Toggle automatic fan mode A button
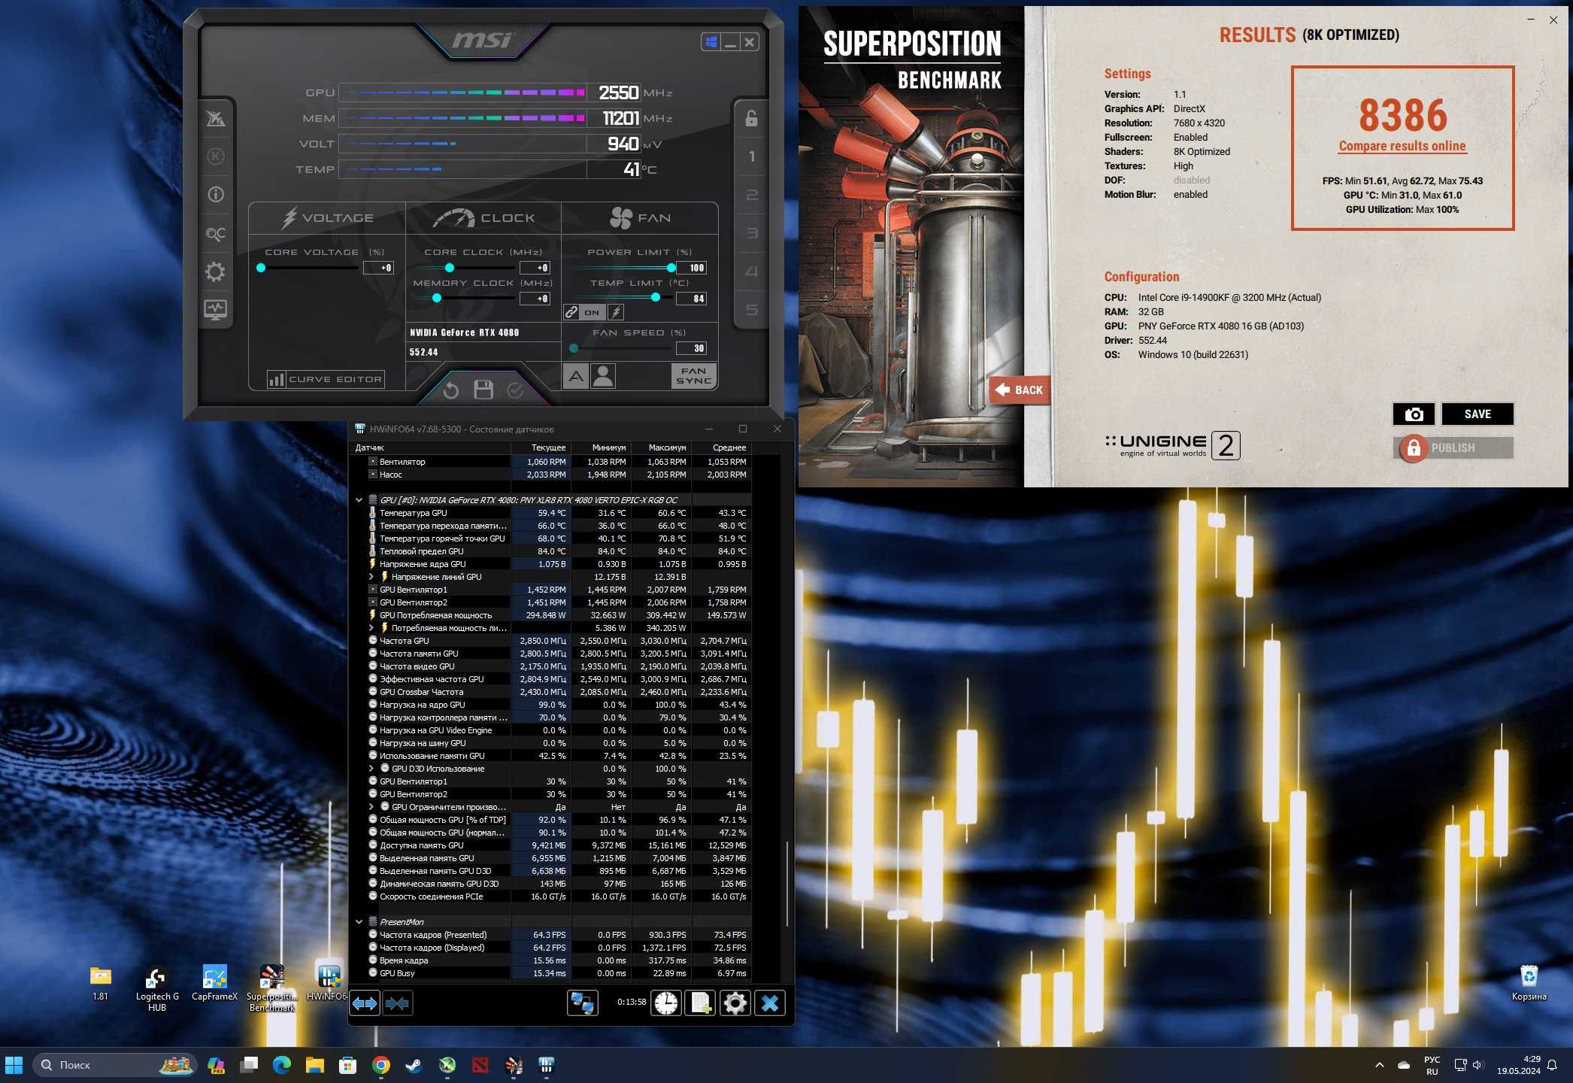The height and width of the screenshot is (1083, 1573). 576,376
